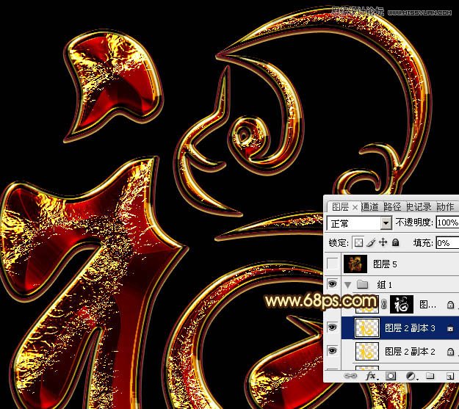This screenshot has width=459, height=409.
Task: Click lock icon on the masked layer row
Action: [x=450, y=305]
